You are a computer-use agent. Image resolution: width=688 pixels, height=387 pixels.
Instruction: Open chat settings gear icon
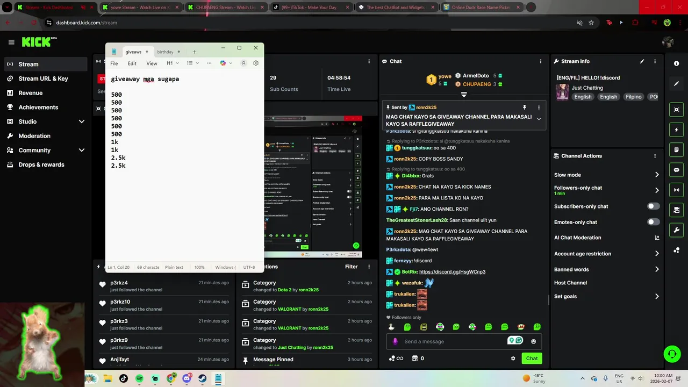(513, 359)
